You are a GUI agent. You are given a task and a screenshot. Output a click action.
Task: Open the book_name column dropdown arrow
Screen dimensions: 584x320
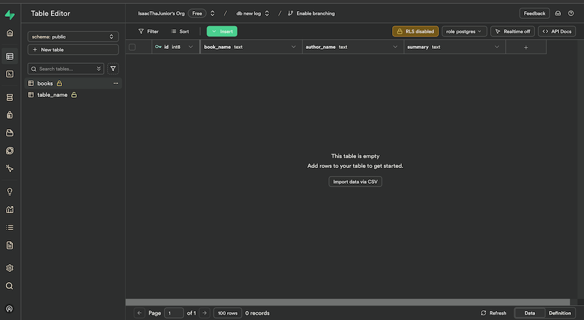point(294,47)
